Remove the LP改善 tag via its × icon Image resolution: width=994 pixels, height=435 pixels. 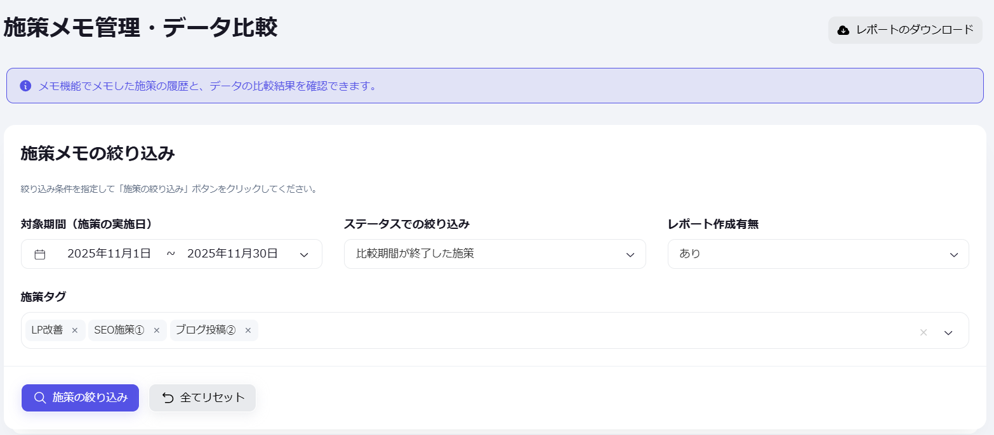(75, 330)
